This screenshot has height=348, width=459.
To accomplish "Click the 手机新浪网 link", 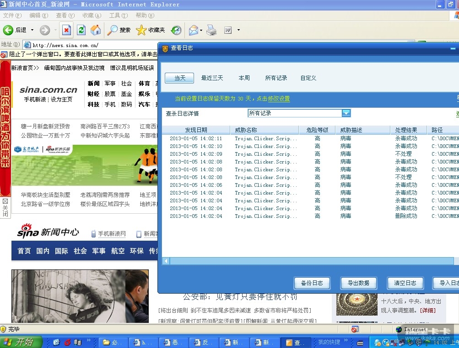I will point(112,234).
